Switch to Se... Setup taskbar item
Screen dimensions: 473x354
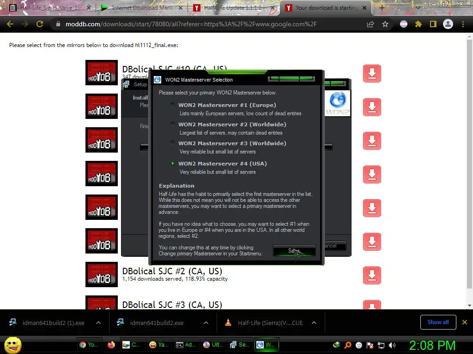(240, 345)
